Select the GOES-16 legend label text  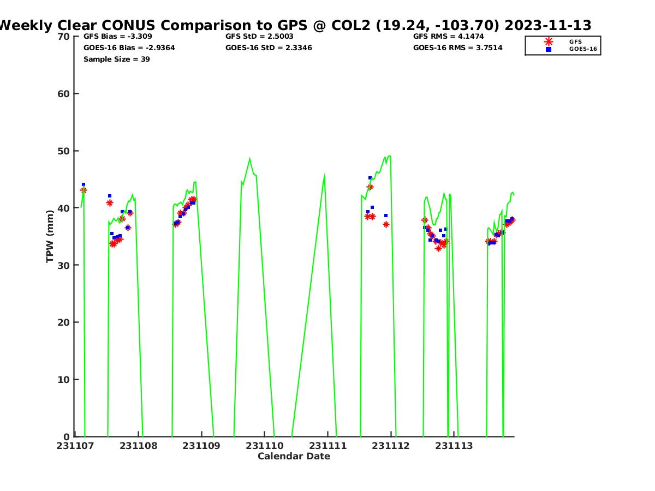pos(583,49)
